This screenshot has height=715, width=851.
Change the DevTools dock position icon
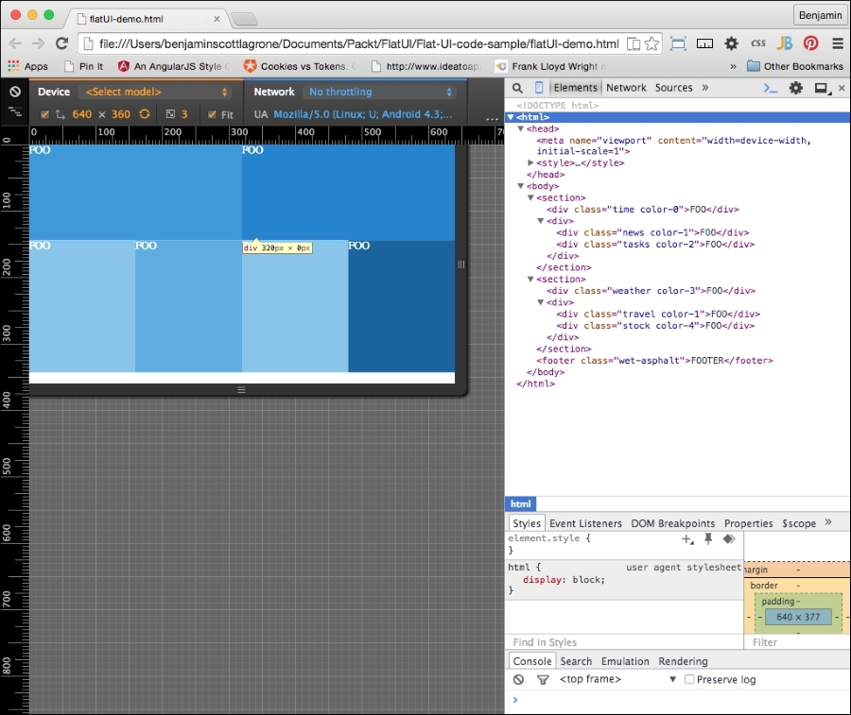(x=819, y=87)
